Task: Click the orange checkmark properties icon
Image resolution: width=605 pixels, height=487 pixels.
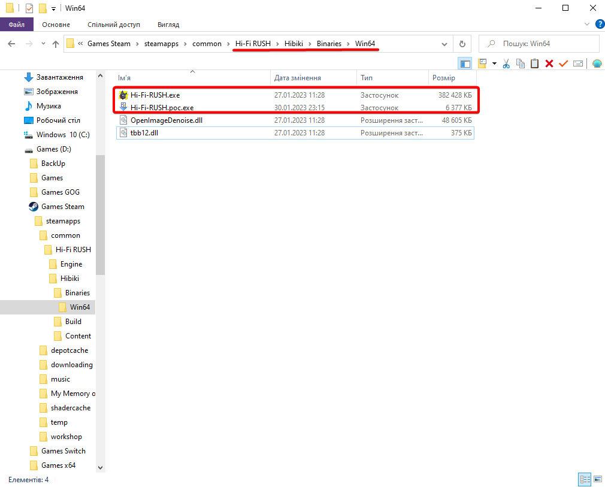Action: pyautogui.click(x=563, y=63)
